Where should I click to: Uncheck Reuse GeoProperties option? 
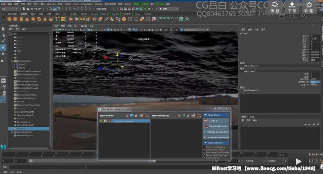tap(204, 155)
